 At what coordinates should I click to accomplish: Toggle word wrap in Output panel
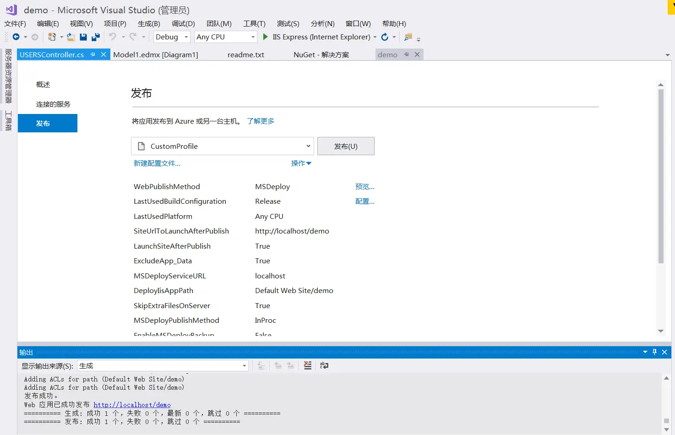[x=324, y=365]
